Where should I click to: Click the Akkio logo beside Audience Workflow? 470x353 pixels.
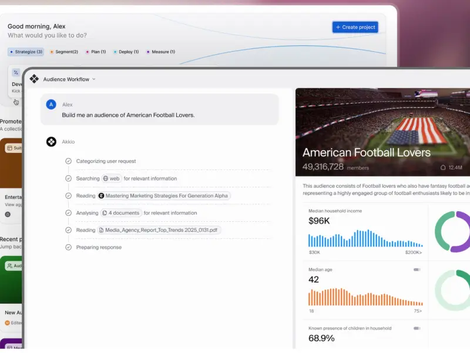(x=34, y=79)
